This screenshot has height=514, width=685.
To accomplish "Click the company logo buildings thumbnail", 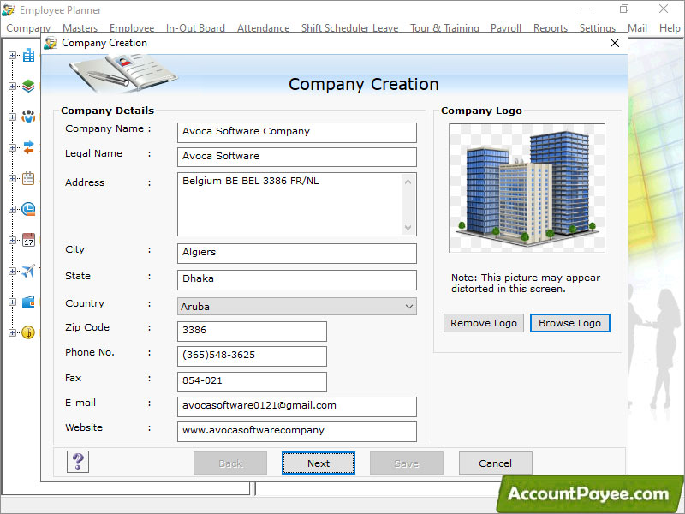I will pos(527,188).
